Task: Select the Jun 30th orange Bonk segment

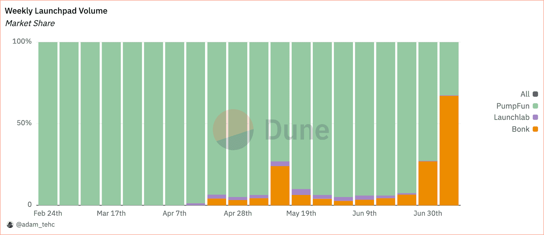Action: pyautogui.click(x=428, y=183)
